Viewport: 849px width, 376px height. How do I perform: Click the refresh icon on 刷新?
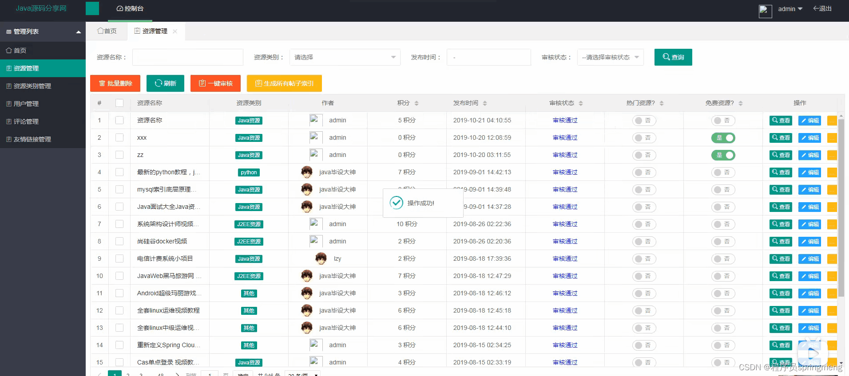pos(158,83)
